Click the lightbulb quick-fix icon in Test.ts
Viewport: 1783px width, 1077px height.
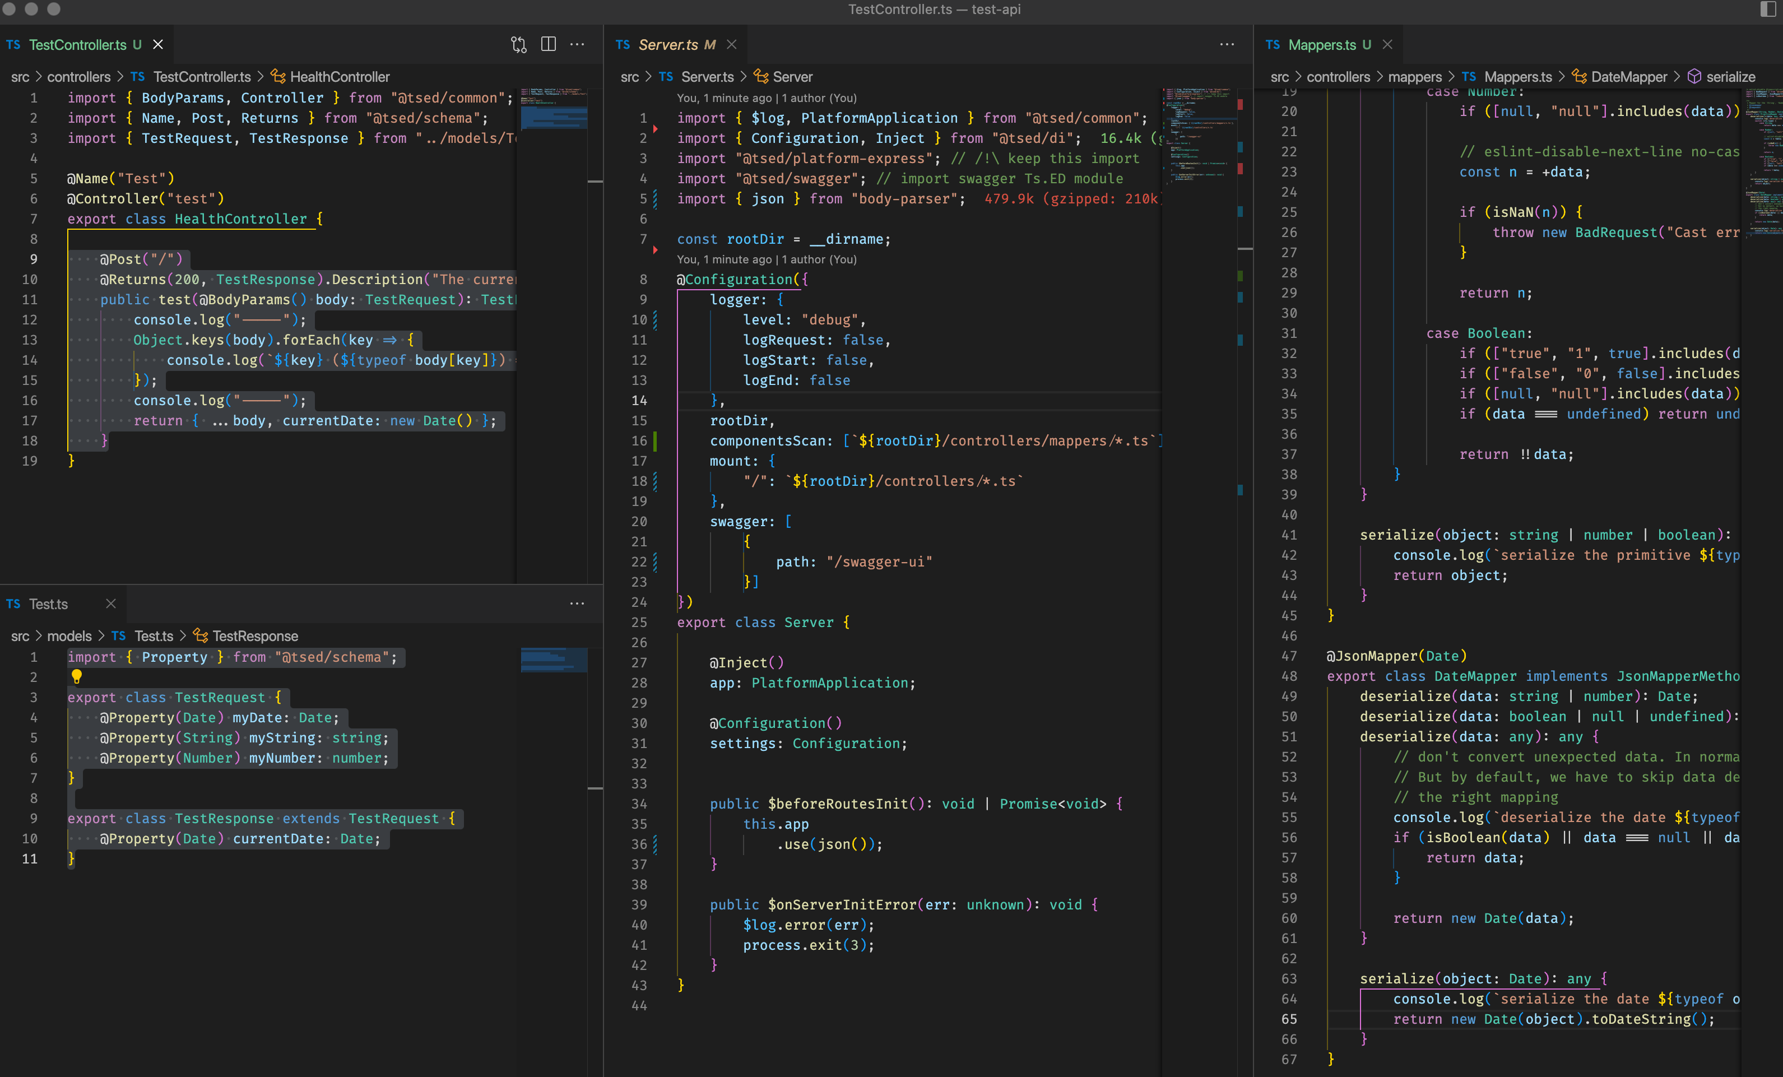point(76,676)
